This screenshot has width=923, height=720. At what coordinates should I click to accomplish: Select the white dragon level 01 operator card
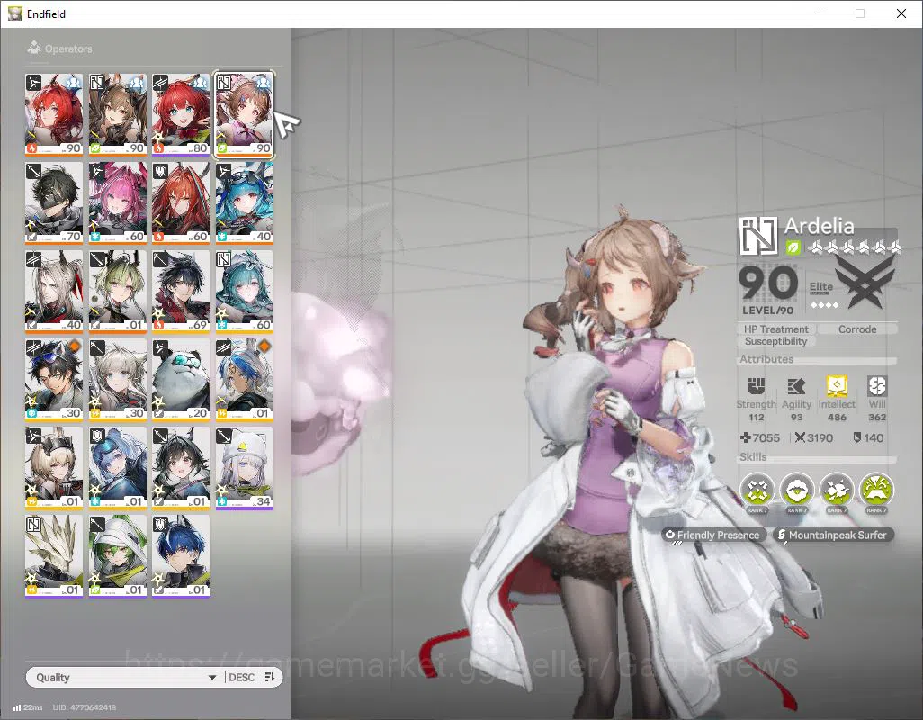pyautogui.click(x=54, y=555)
